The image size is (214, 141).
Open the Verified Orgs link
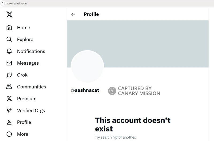tap(31, 110)
